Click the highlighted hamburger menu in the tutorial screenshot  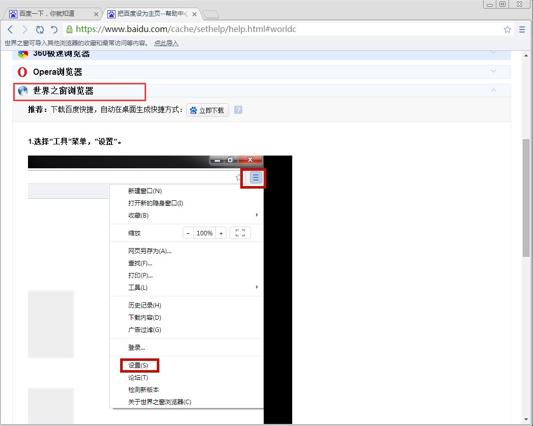[253, 178]
